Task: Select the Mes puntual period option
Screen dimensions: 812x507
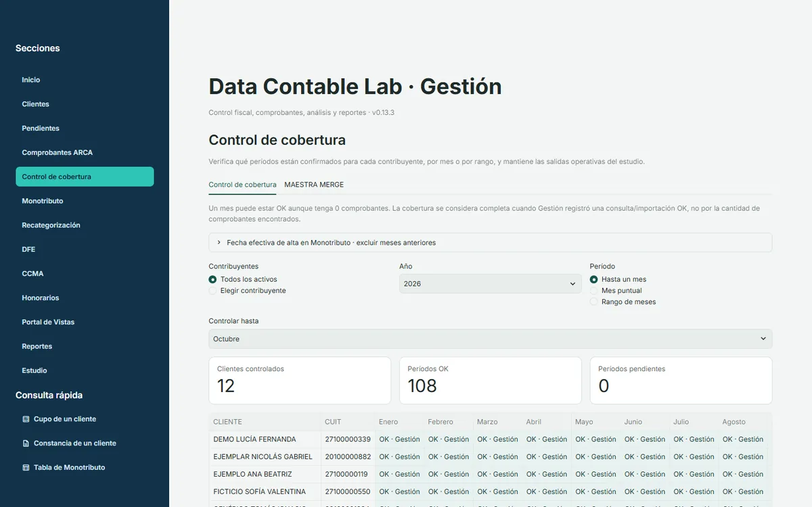Action: [x=594, y=291]
